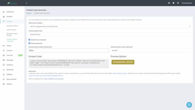Click the Settings gear icon in sidebar
Image resolution: width=195 pixels, height=110 pixels.
click(x=4, y=84)
